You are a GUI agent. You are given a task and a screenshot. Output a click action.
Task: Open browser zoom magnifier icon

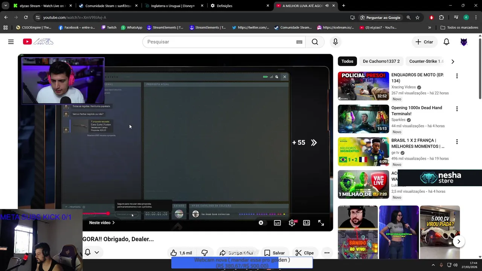pyautogui.click(x=408, y=17)
